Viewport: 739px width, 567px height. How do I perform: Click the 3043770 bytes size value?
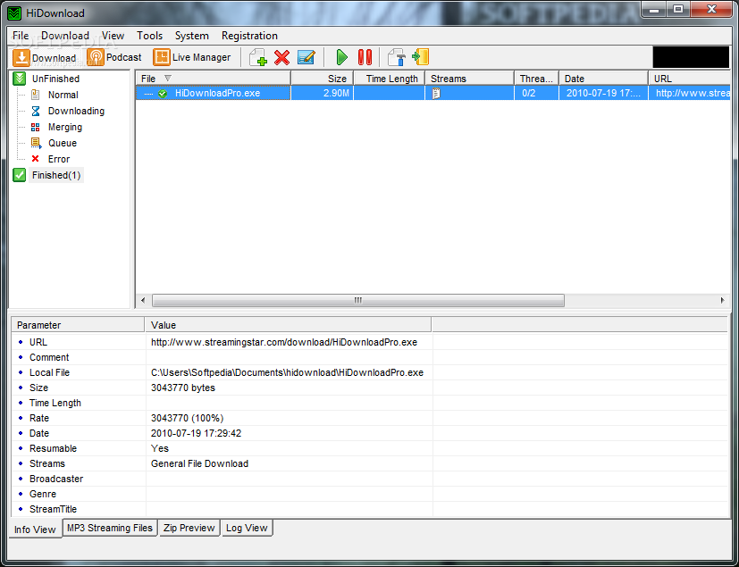183,388
